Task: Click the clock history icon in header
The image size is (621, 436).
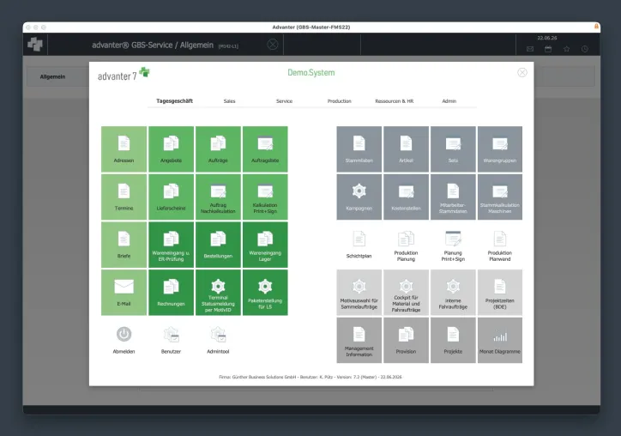Action: [x=585, y=49]
